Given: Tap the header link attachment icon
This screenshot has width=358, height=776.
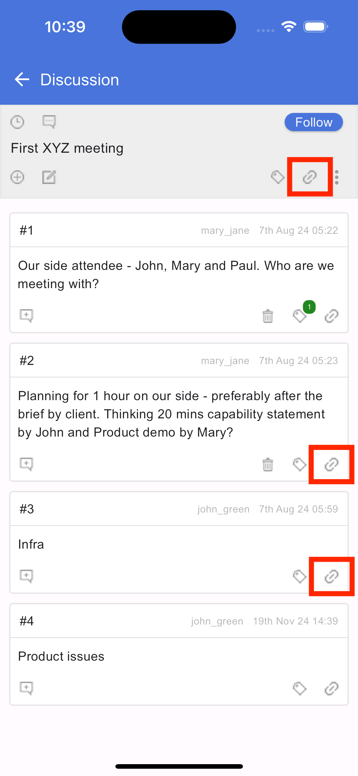Looking at the screenshot, I should [x=310, y=177].
